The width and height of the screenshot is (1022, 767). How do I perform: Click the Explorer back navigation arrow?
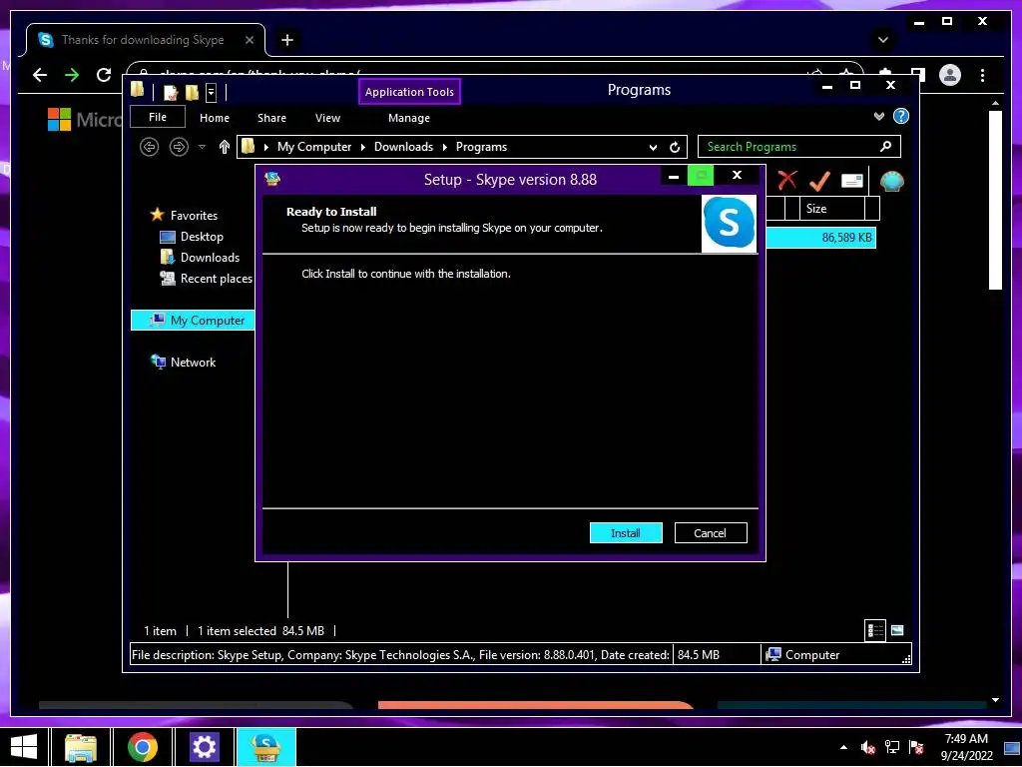point(150,147)
